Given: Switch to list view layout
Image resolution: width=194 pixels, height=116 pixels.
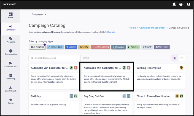Looking at the screenshot, I should pyautogui.click(x=181, y=58).
